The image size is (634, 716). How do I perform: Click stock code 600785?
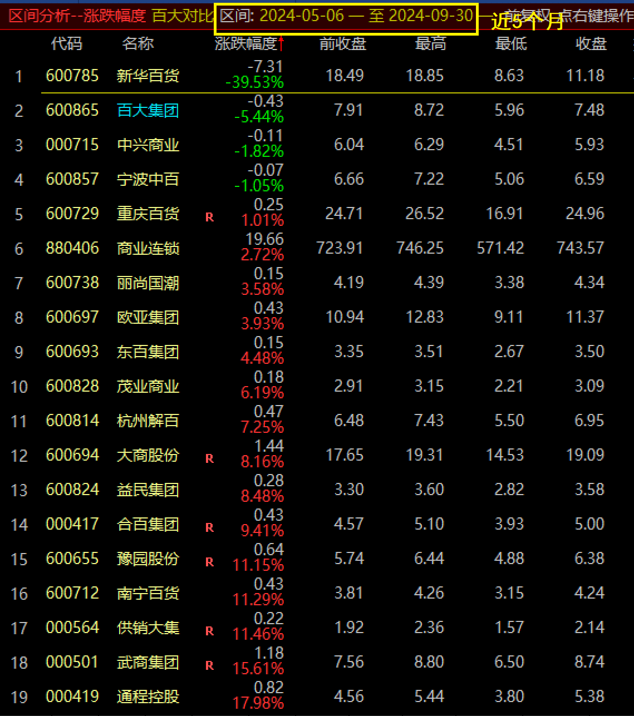[x=72, y=76]
